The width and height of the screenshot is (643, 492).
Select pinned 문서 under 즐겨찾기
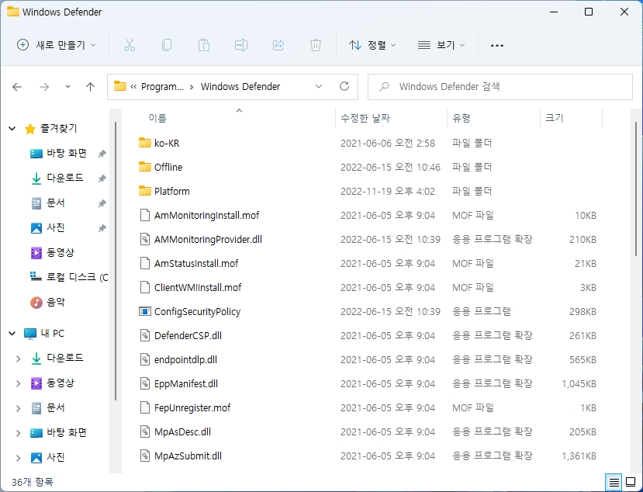[56, 203]
